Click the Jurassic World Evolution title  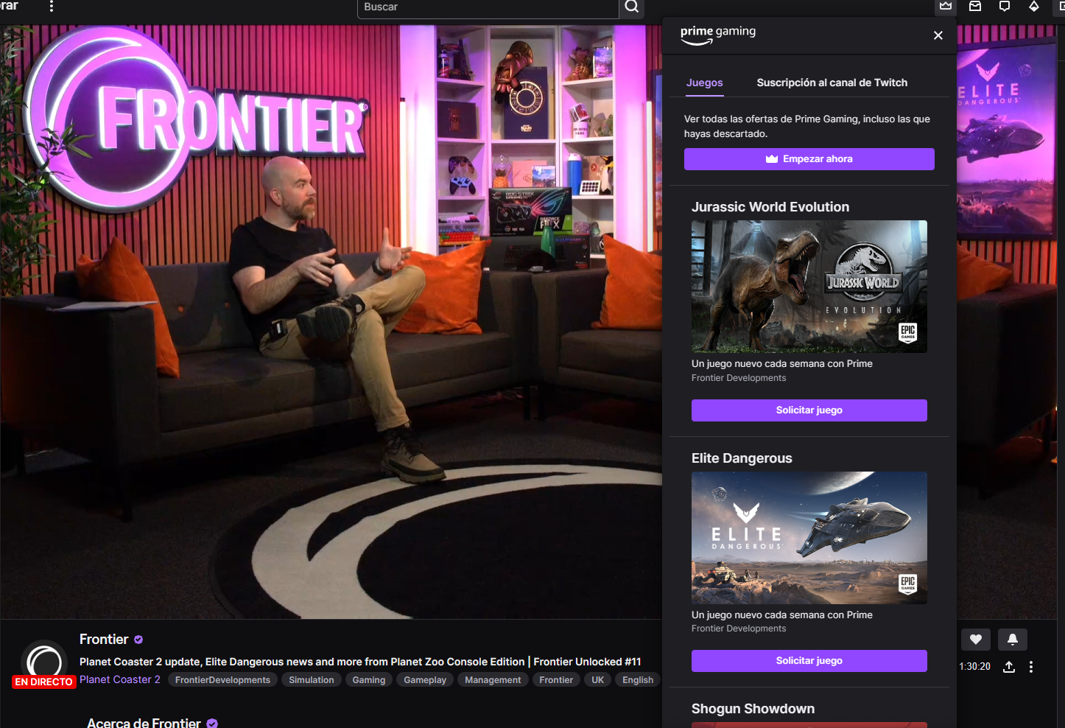tap(770, 207)
